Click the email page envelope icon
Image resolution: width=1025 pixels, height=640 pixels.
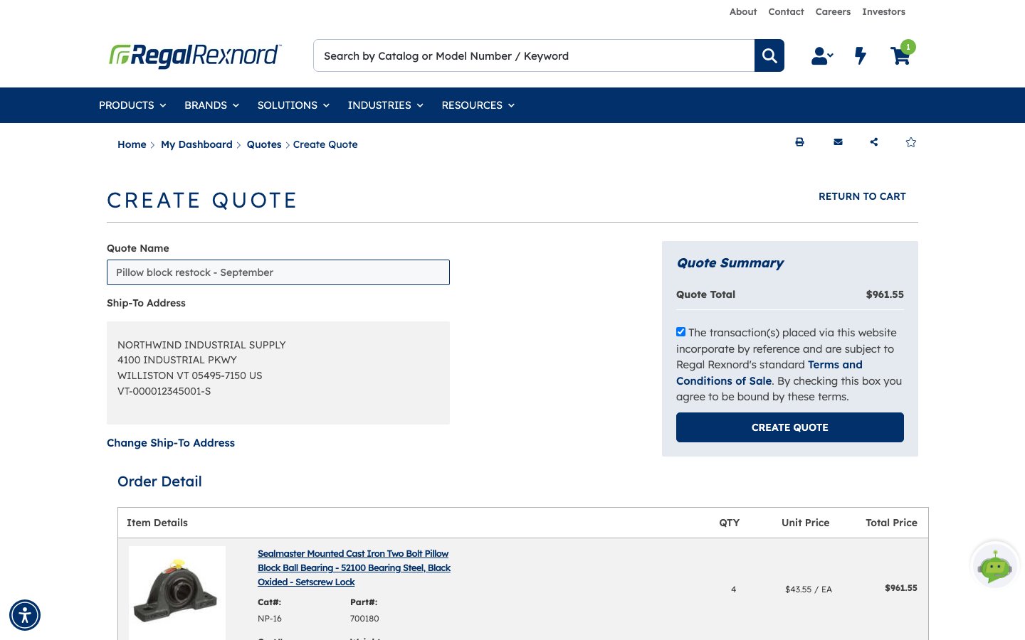838,142
